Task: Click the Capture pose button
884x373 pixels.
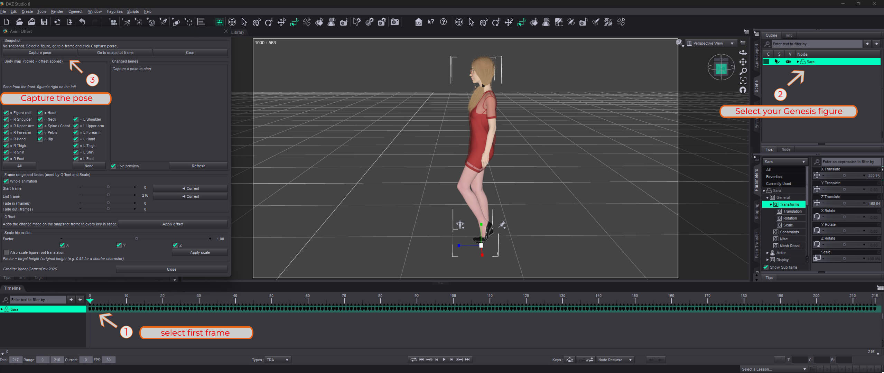Action: [40, 53]
